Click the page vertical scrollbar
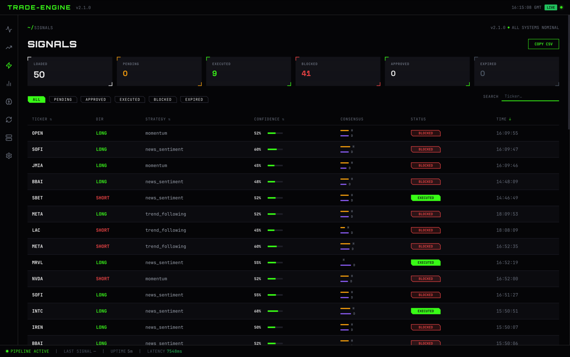570x357 pixels. tap(569, 73)
